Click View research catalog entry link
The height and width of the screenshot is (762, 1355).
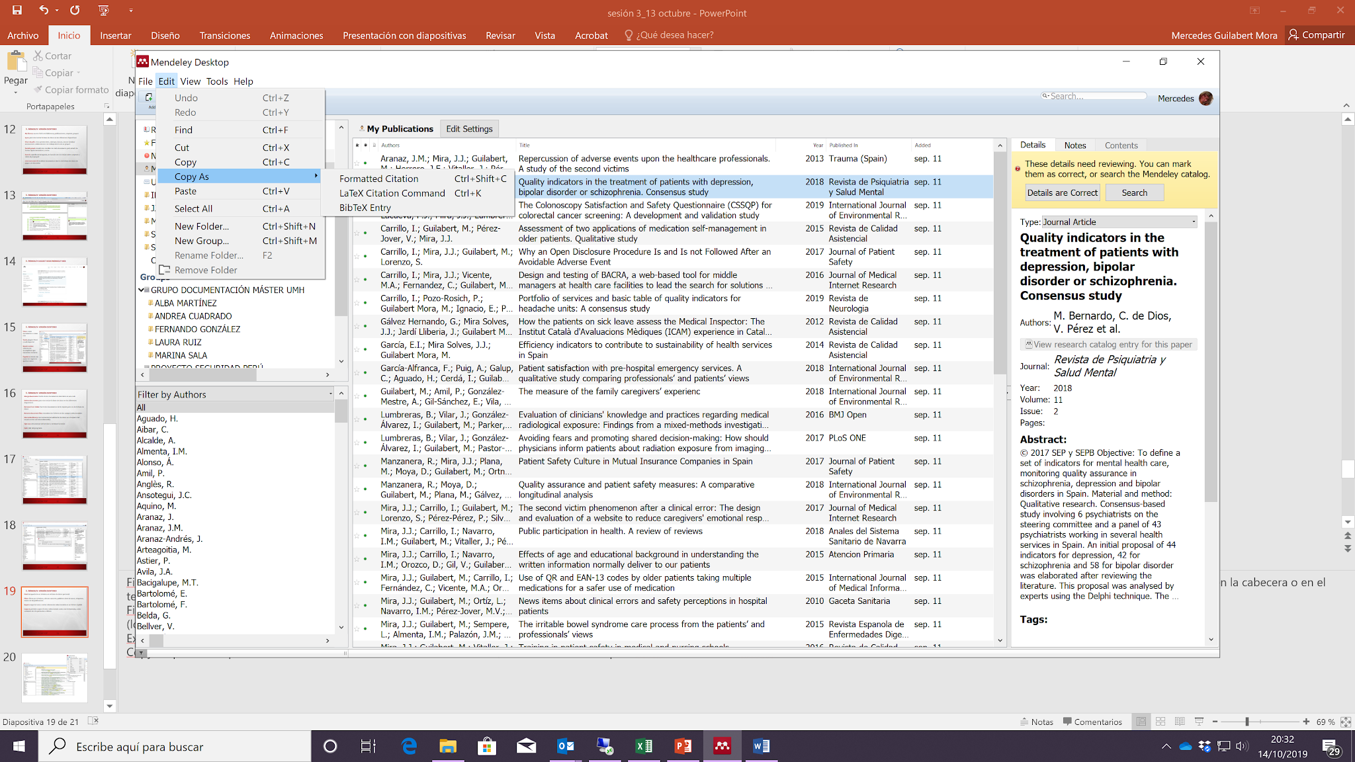(1108, 345)
